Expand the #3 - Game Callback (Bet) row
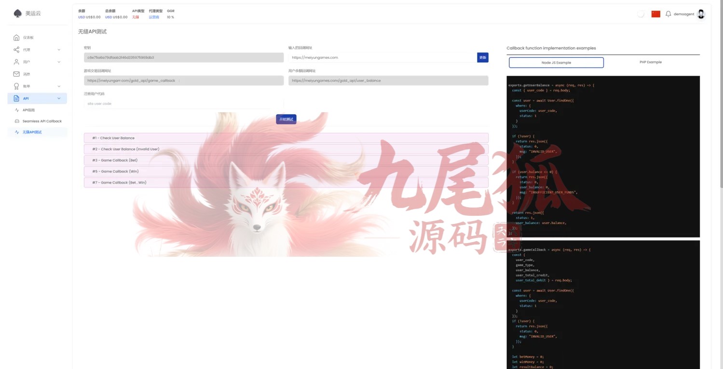The width and height of the screenshot is (723, 369). coord(286,160)
